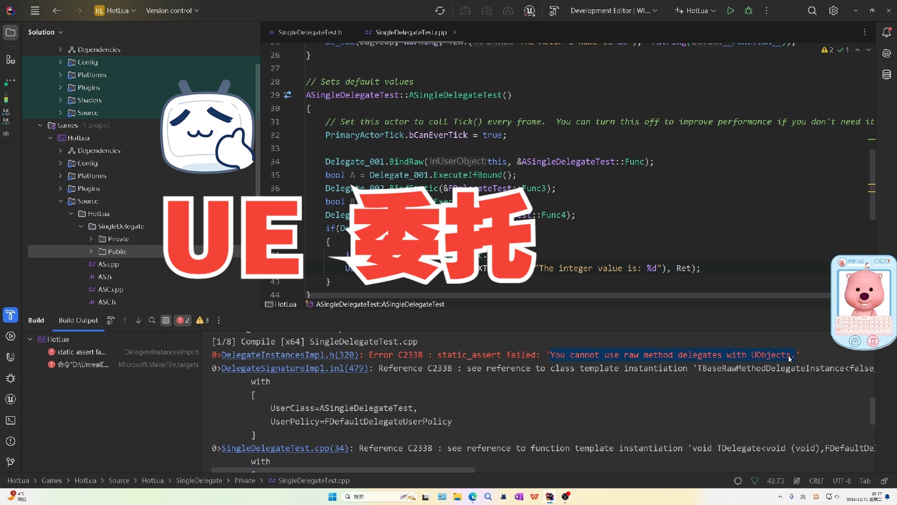The height and width of the screenshot is (505, 897).
Task: Switch to SingleDelegateTest.h tab
Action: (x=310, y=32)
